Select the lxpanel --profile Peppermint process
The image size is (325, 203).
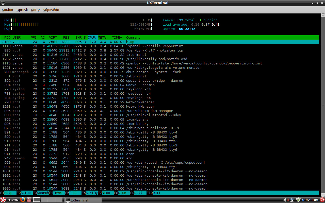tap(159, 46)
